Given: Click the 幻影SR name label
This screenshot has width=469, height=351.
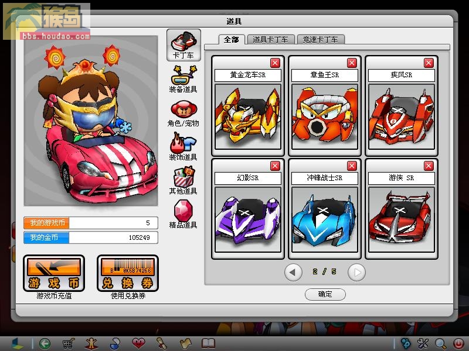Looking at the screenshot, I should (x=248, y=178).
